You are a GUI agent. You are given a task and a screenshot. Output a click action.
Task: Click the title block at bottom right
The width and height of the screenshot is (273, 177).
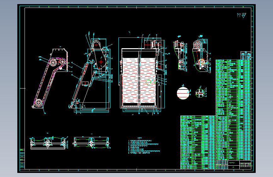coord(233,165)
